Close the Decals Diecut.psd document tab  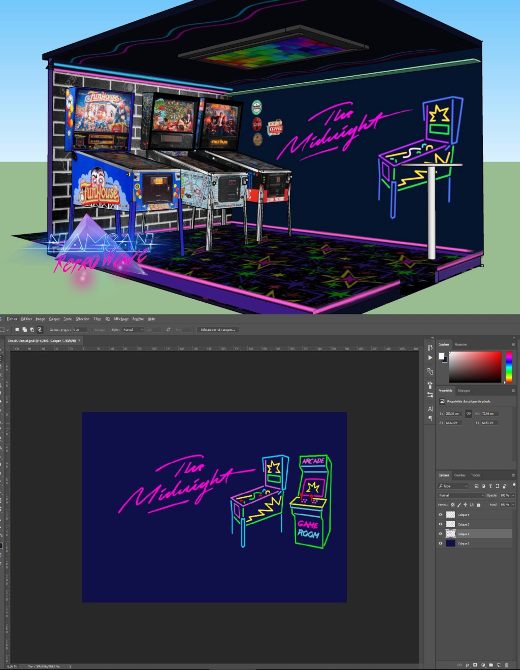(x=79, y=340)
